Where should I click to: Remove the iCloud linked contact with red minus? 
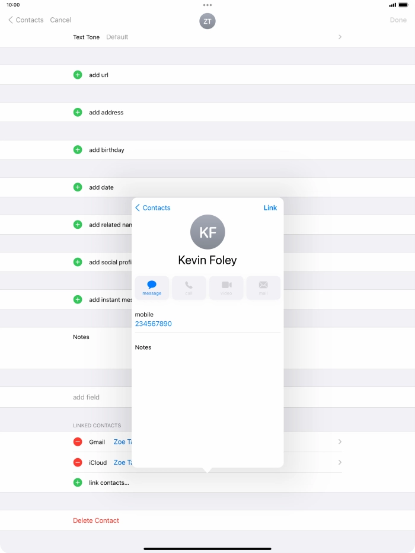point(78,462)
